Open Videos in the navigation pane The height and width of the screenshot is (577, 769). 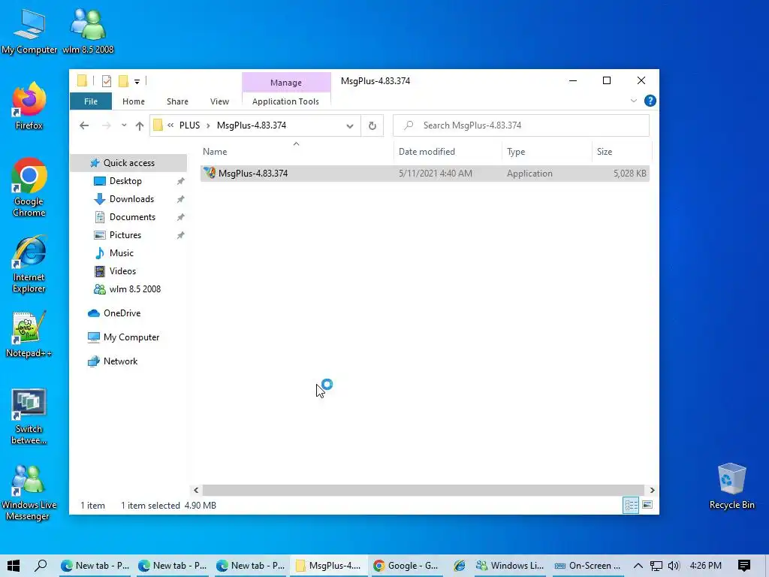(x=122, y=271)
